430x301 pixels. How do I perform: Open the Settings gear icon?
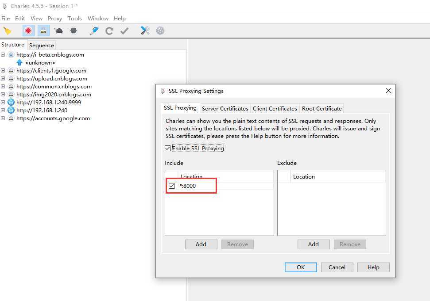pyautogui.click(x=160, y=30)
